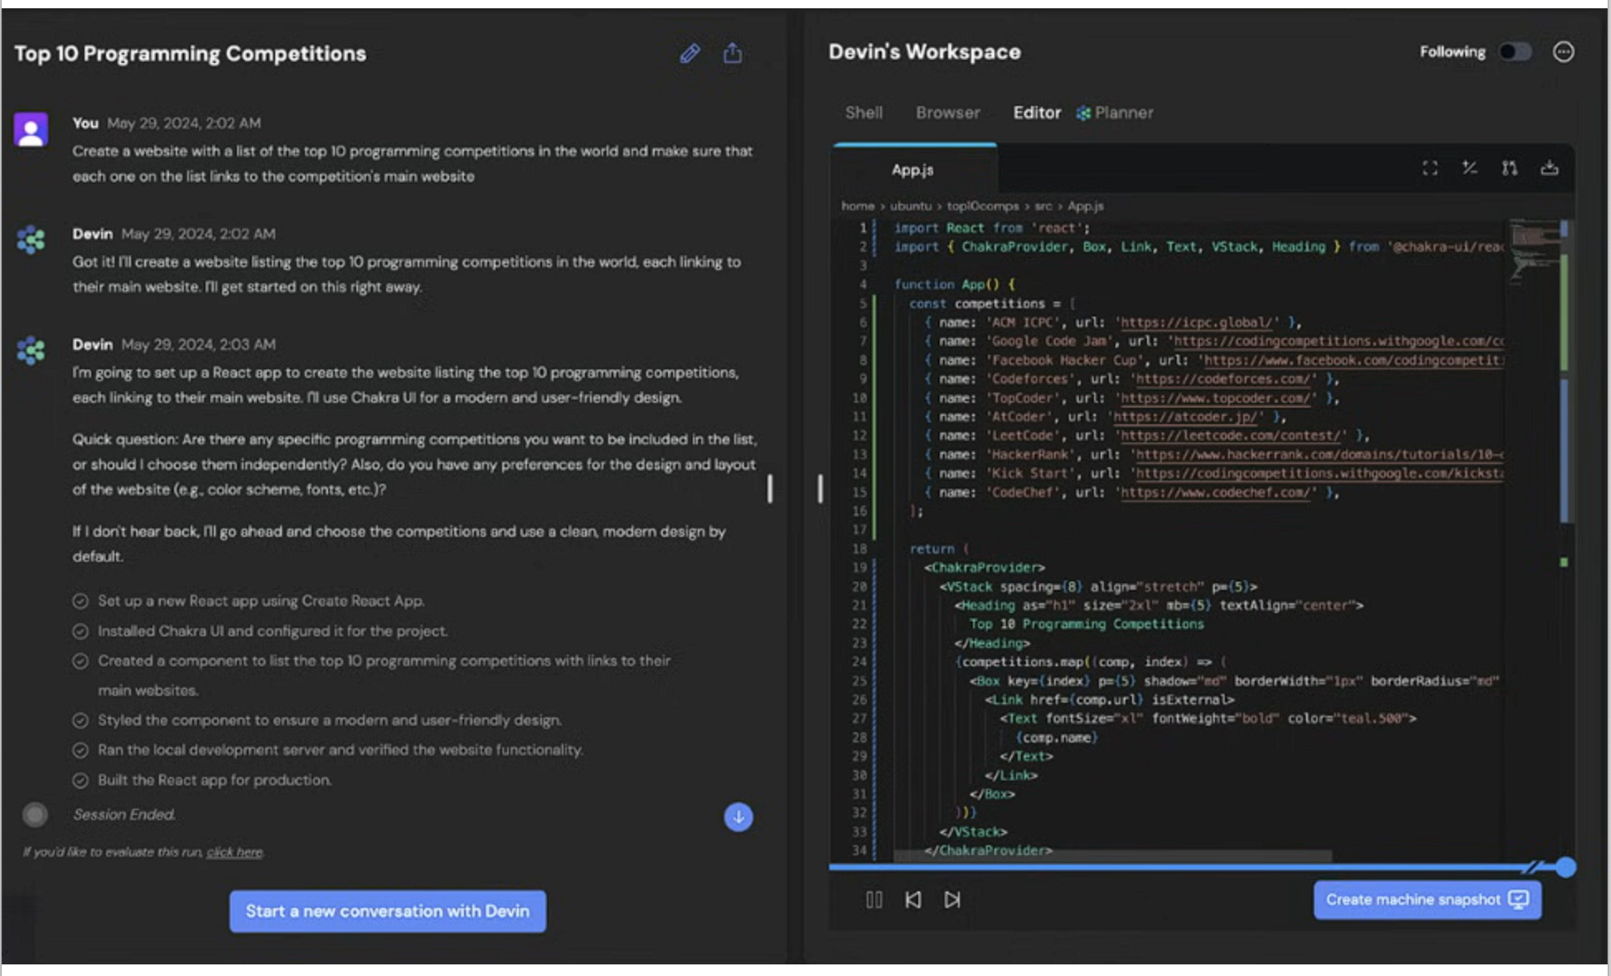Click check icon for 'Built the React app'

click(x=80, y=780)
